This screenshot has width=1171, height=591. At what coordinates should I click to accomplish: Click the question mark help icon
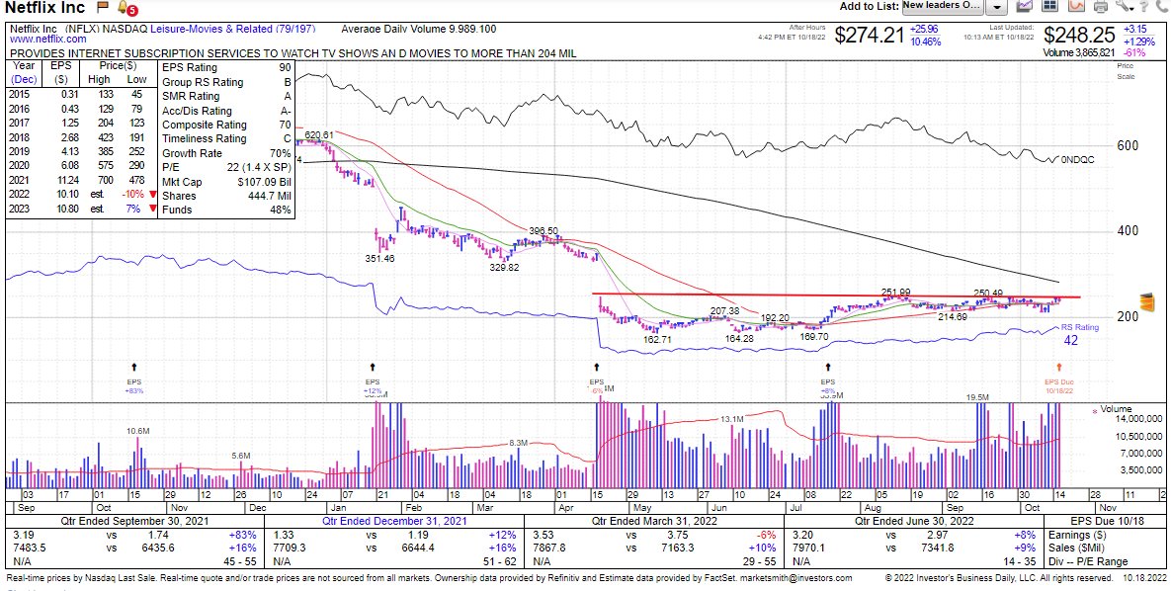[x=1144, y=6]
